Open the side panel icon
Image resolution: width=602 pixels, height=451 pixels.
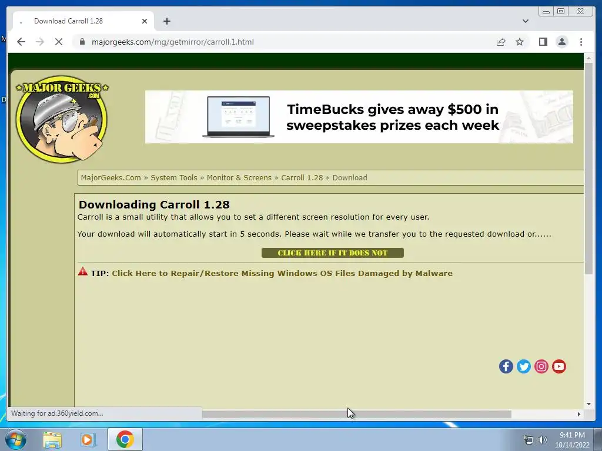click(x=543, y=42)
